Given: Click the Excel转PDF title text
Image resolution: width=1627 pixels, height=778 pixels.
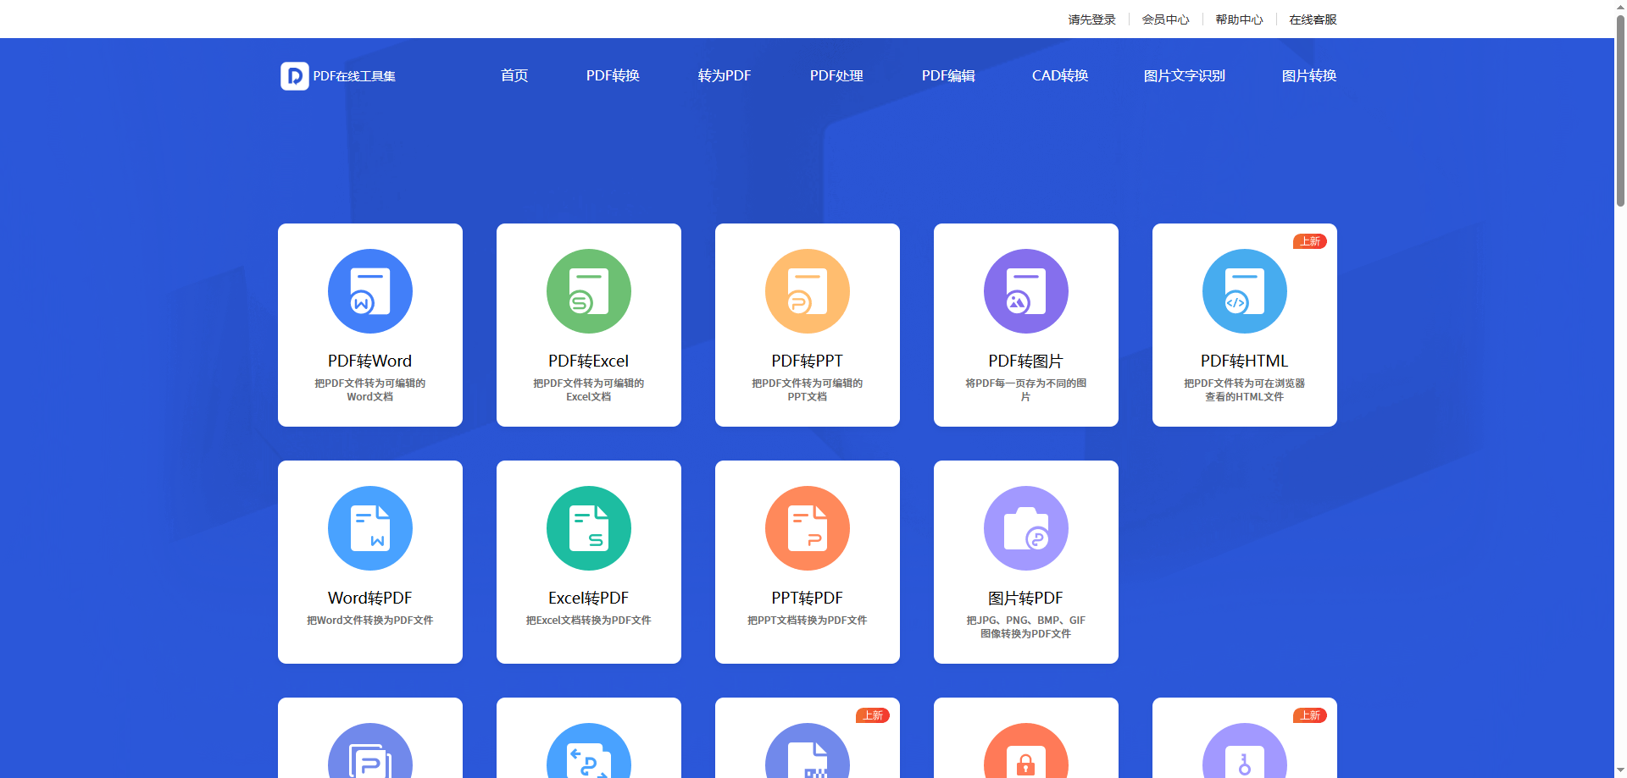Looking at the screenshot, I should [x=589, y=598].
